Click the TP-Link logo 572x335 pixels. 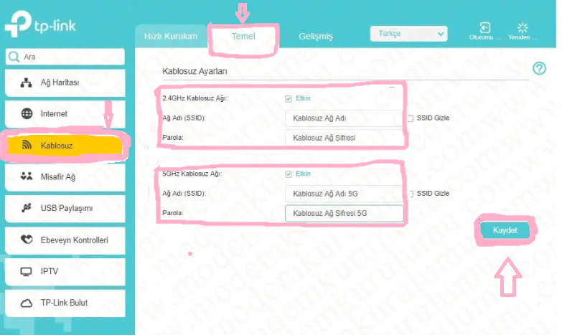[40, 24]
